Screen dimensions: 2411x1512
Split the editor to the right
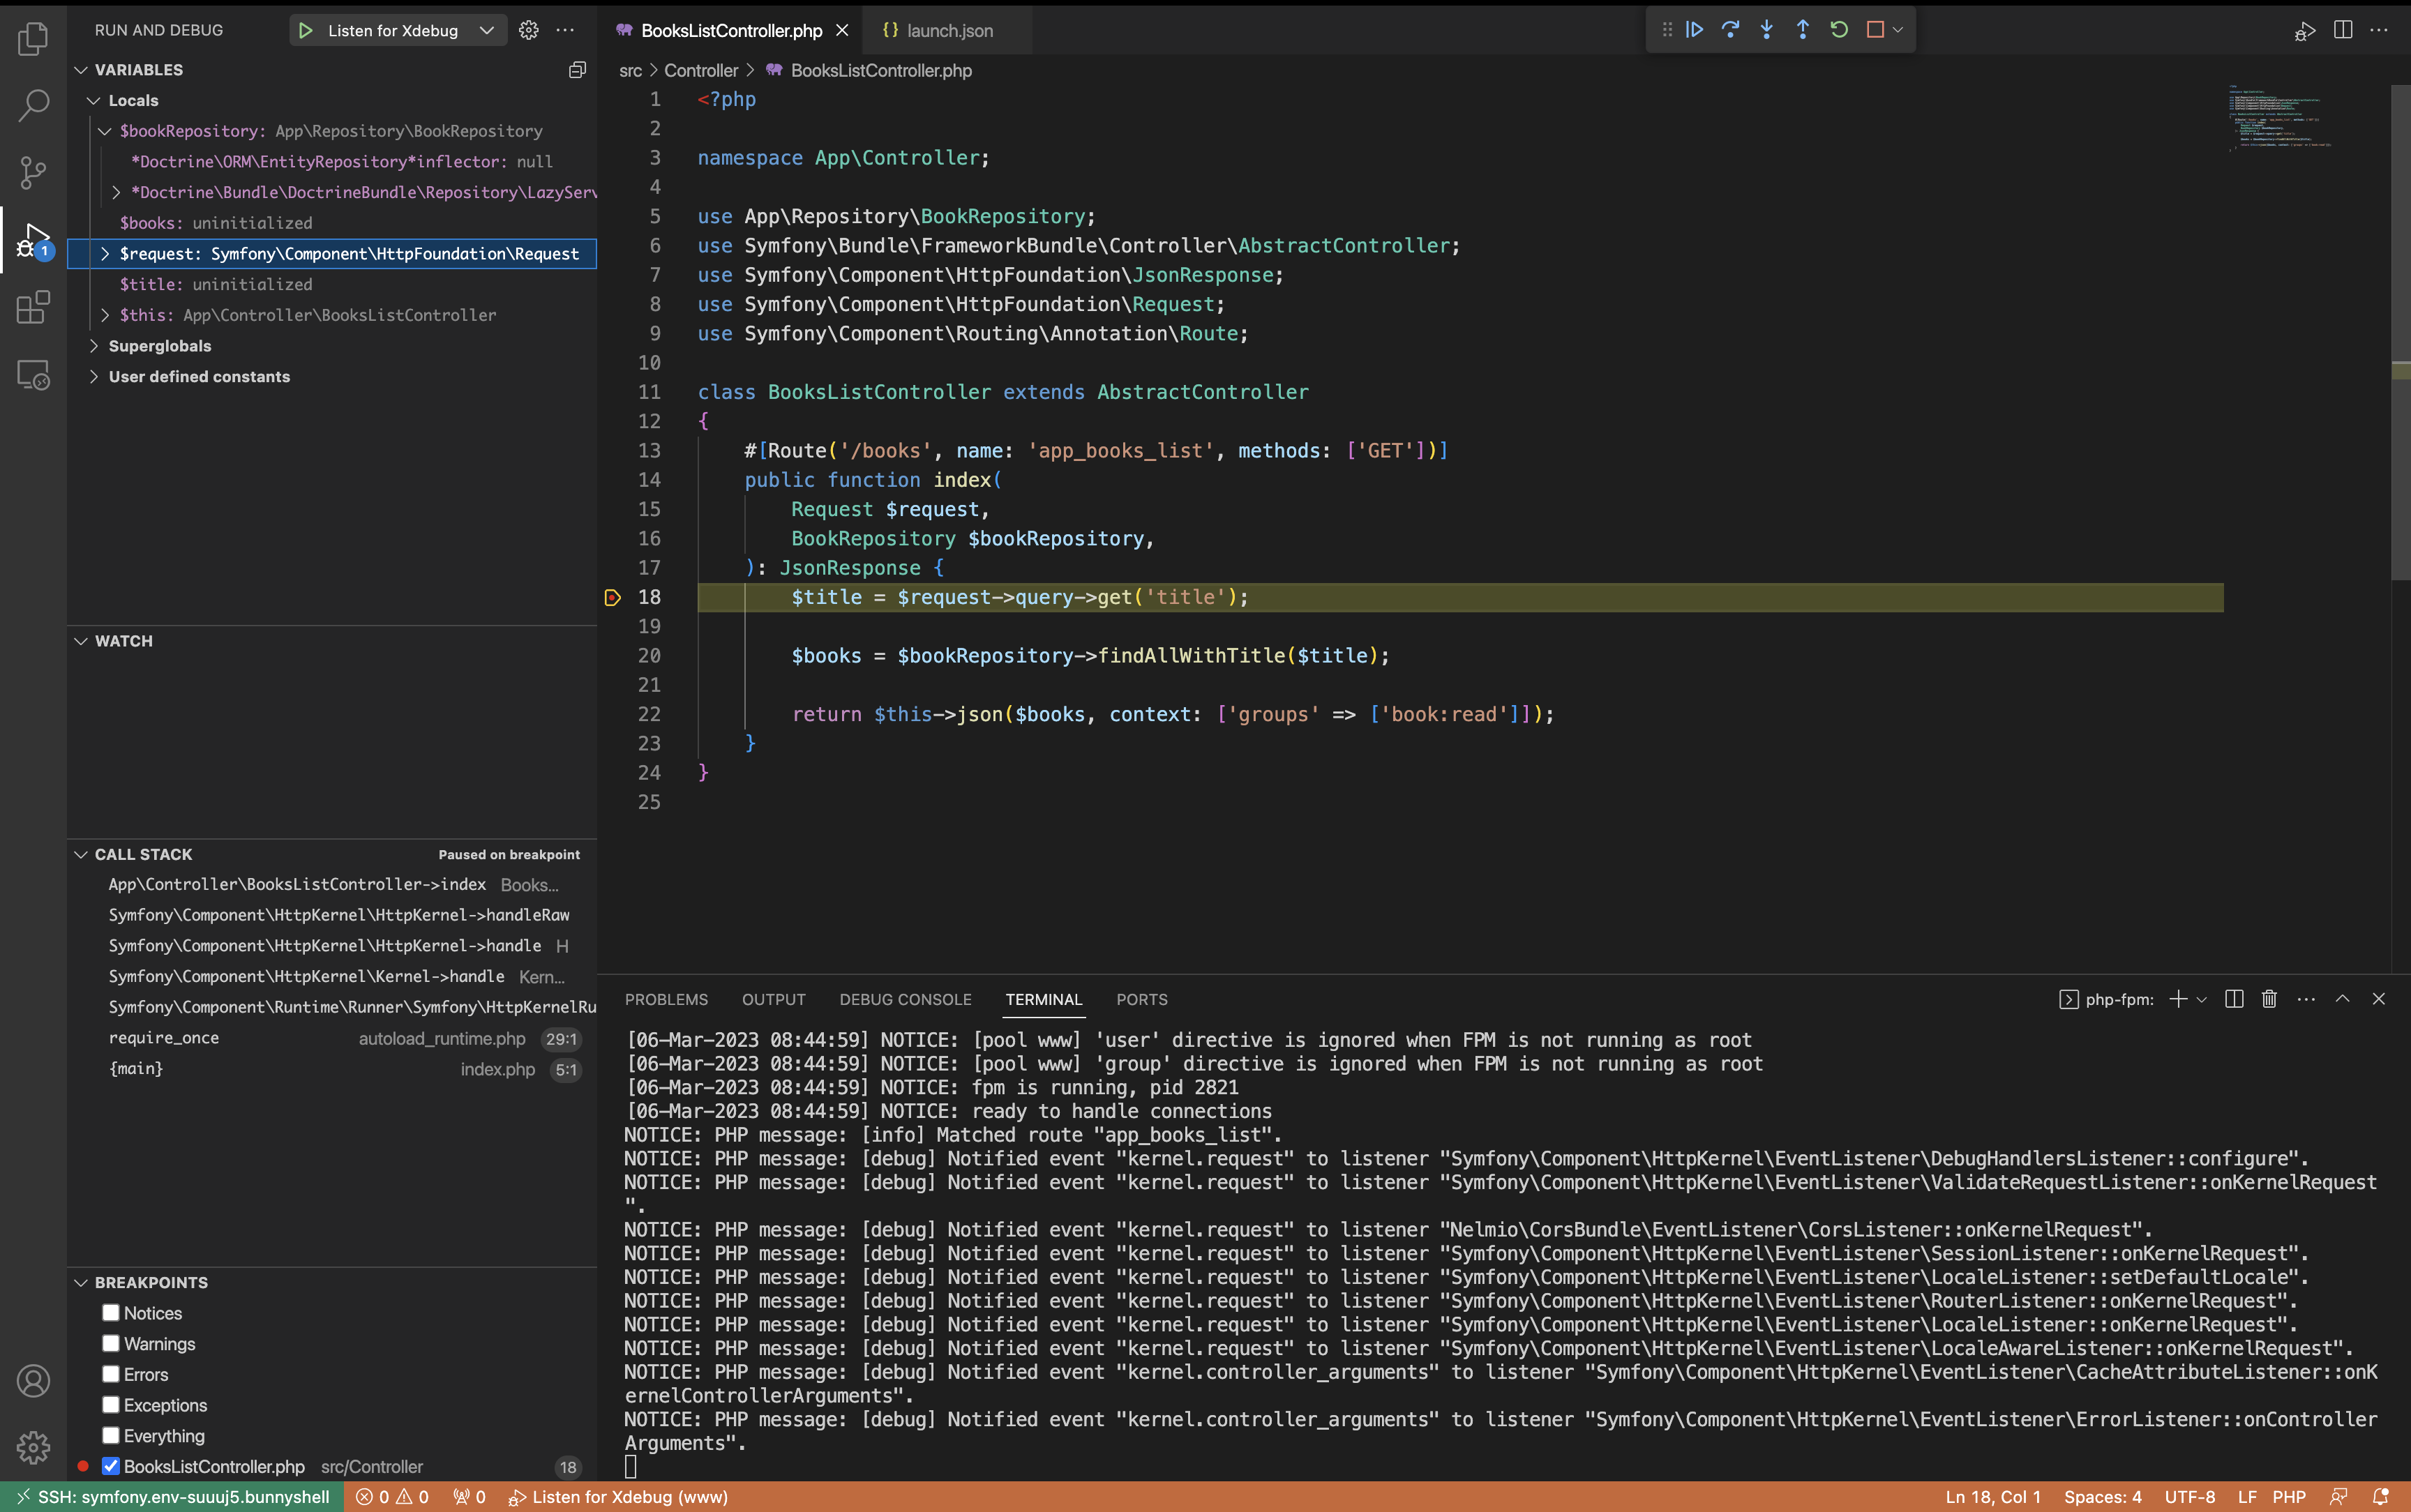point(2342,30)
